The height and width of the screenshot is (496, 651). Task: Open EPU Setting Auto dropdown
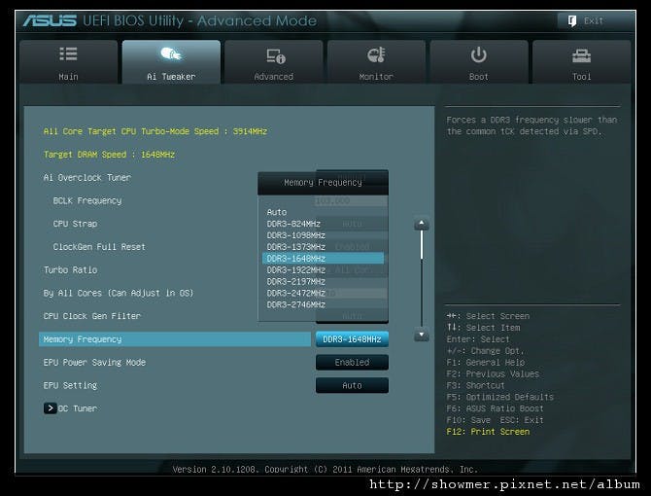pos(352,385)
